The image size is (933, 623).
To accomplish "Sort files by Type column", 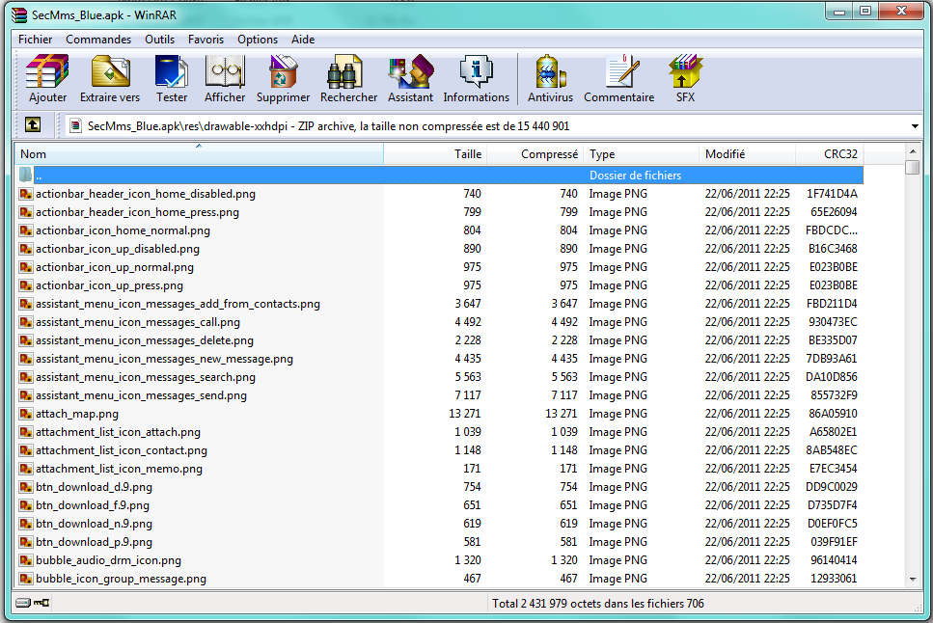I will click(x=641, y=154).
